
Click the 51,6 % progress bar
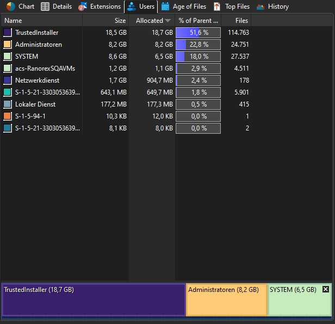point(198,33)
